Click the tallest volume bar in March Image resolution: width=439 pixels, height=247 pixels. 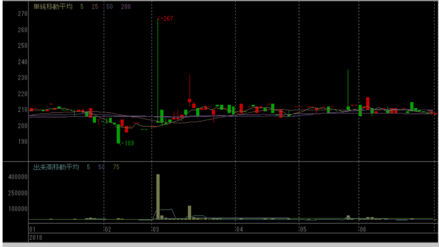click(158, 196)
